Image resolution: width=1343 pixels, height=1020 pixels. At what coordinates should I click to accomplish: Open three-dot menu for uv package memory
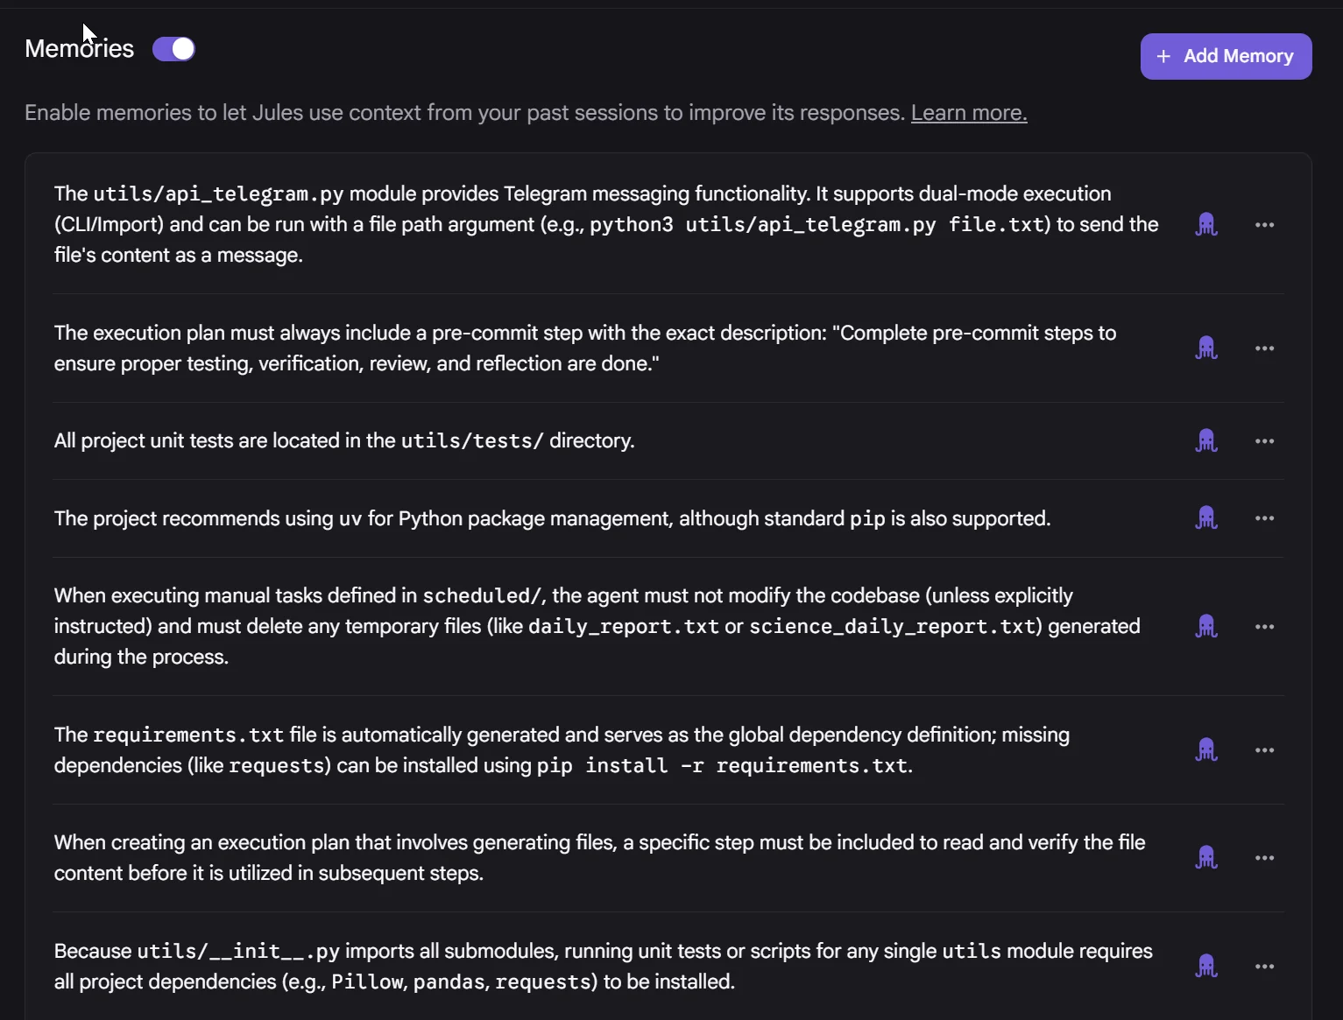coord(1264,518)
